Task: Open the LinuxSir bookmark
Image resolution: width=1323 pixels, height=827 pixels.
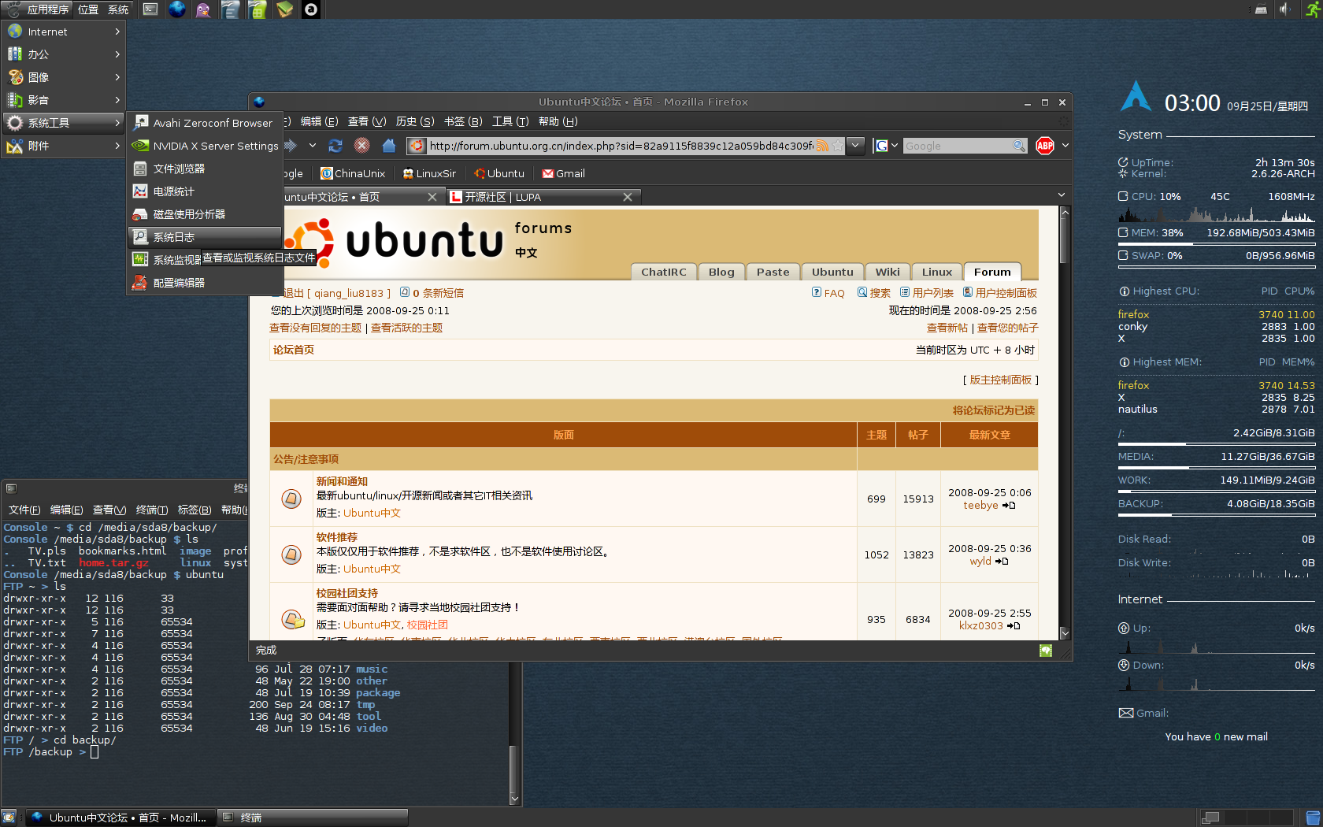Action: click(429, 173)
